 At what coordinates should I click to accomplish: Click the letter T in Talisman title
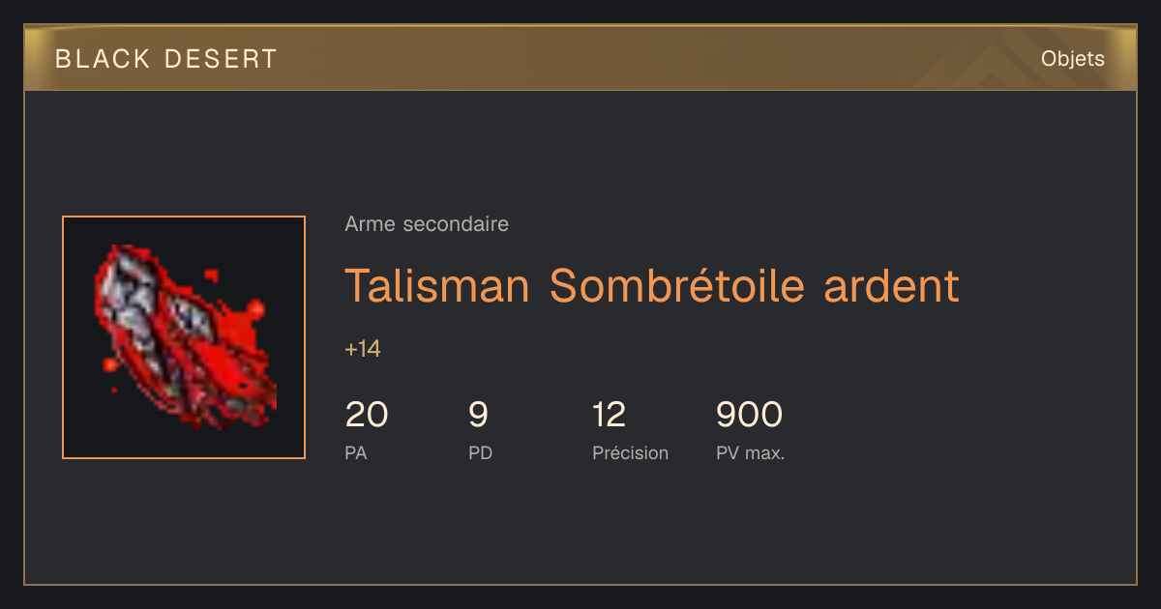coord(360,286)
